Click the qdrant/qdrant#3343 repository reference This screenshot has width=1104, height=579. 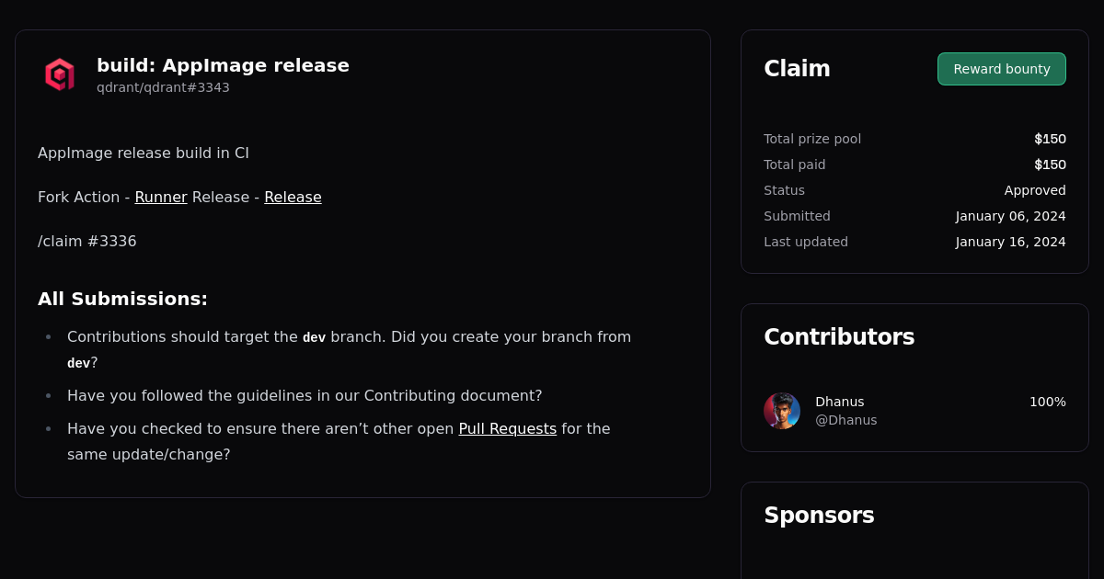[163, 87]
